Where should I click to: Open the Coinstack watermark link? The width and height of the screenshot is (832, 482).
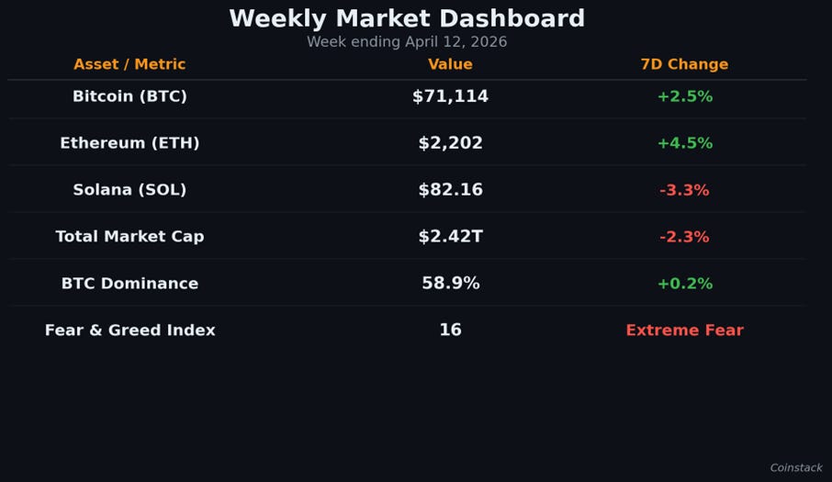[x=796, y=467]
